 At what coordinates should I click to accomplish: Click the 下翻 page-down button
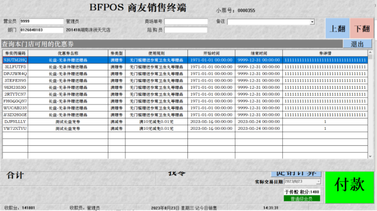click(362, 28)
